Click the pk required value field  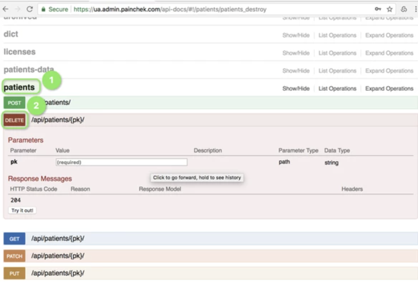(x=122, y=162)
